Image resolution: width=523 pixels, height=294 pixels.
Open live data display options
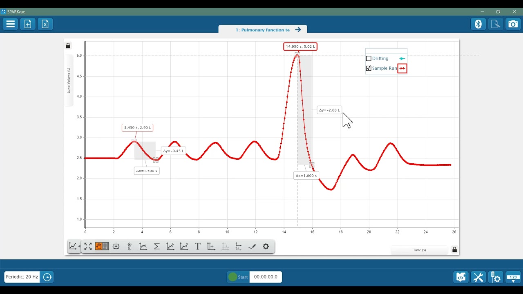click(x=513, y=277)
